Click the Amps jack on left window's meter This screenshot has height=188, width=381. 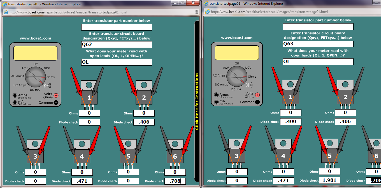[x=15, y=95]
